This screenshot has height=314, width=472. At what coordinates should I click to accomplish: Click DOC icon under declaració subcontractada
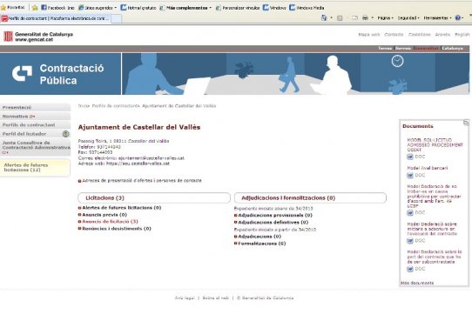410,269
